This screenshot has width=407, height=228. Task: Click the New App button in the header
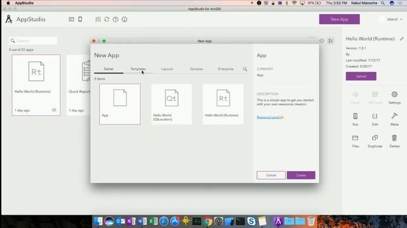[340, 20]
